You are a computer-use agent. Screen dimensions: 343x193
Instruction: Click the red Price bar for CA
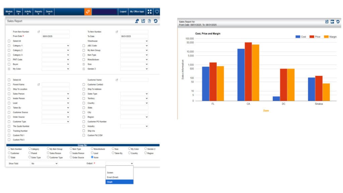pyautogui.click(x=248, y=72)
